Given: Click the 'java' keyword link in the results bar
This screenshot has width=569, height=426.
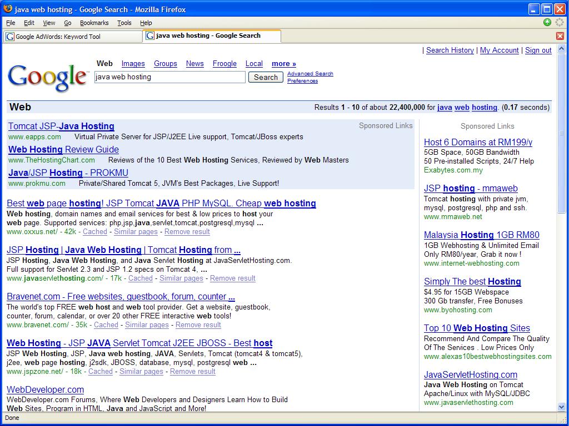Looking at the screenshot, I should 445,107.
